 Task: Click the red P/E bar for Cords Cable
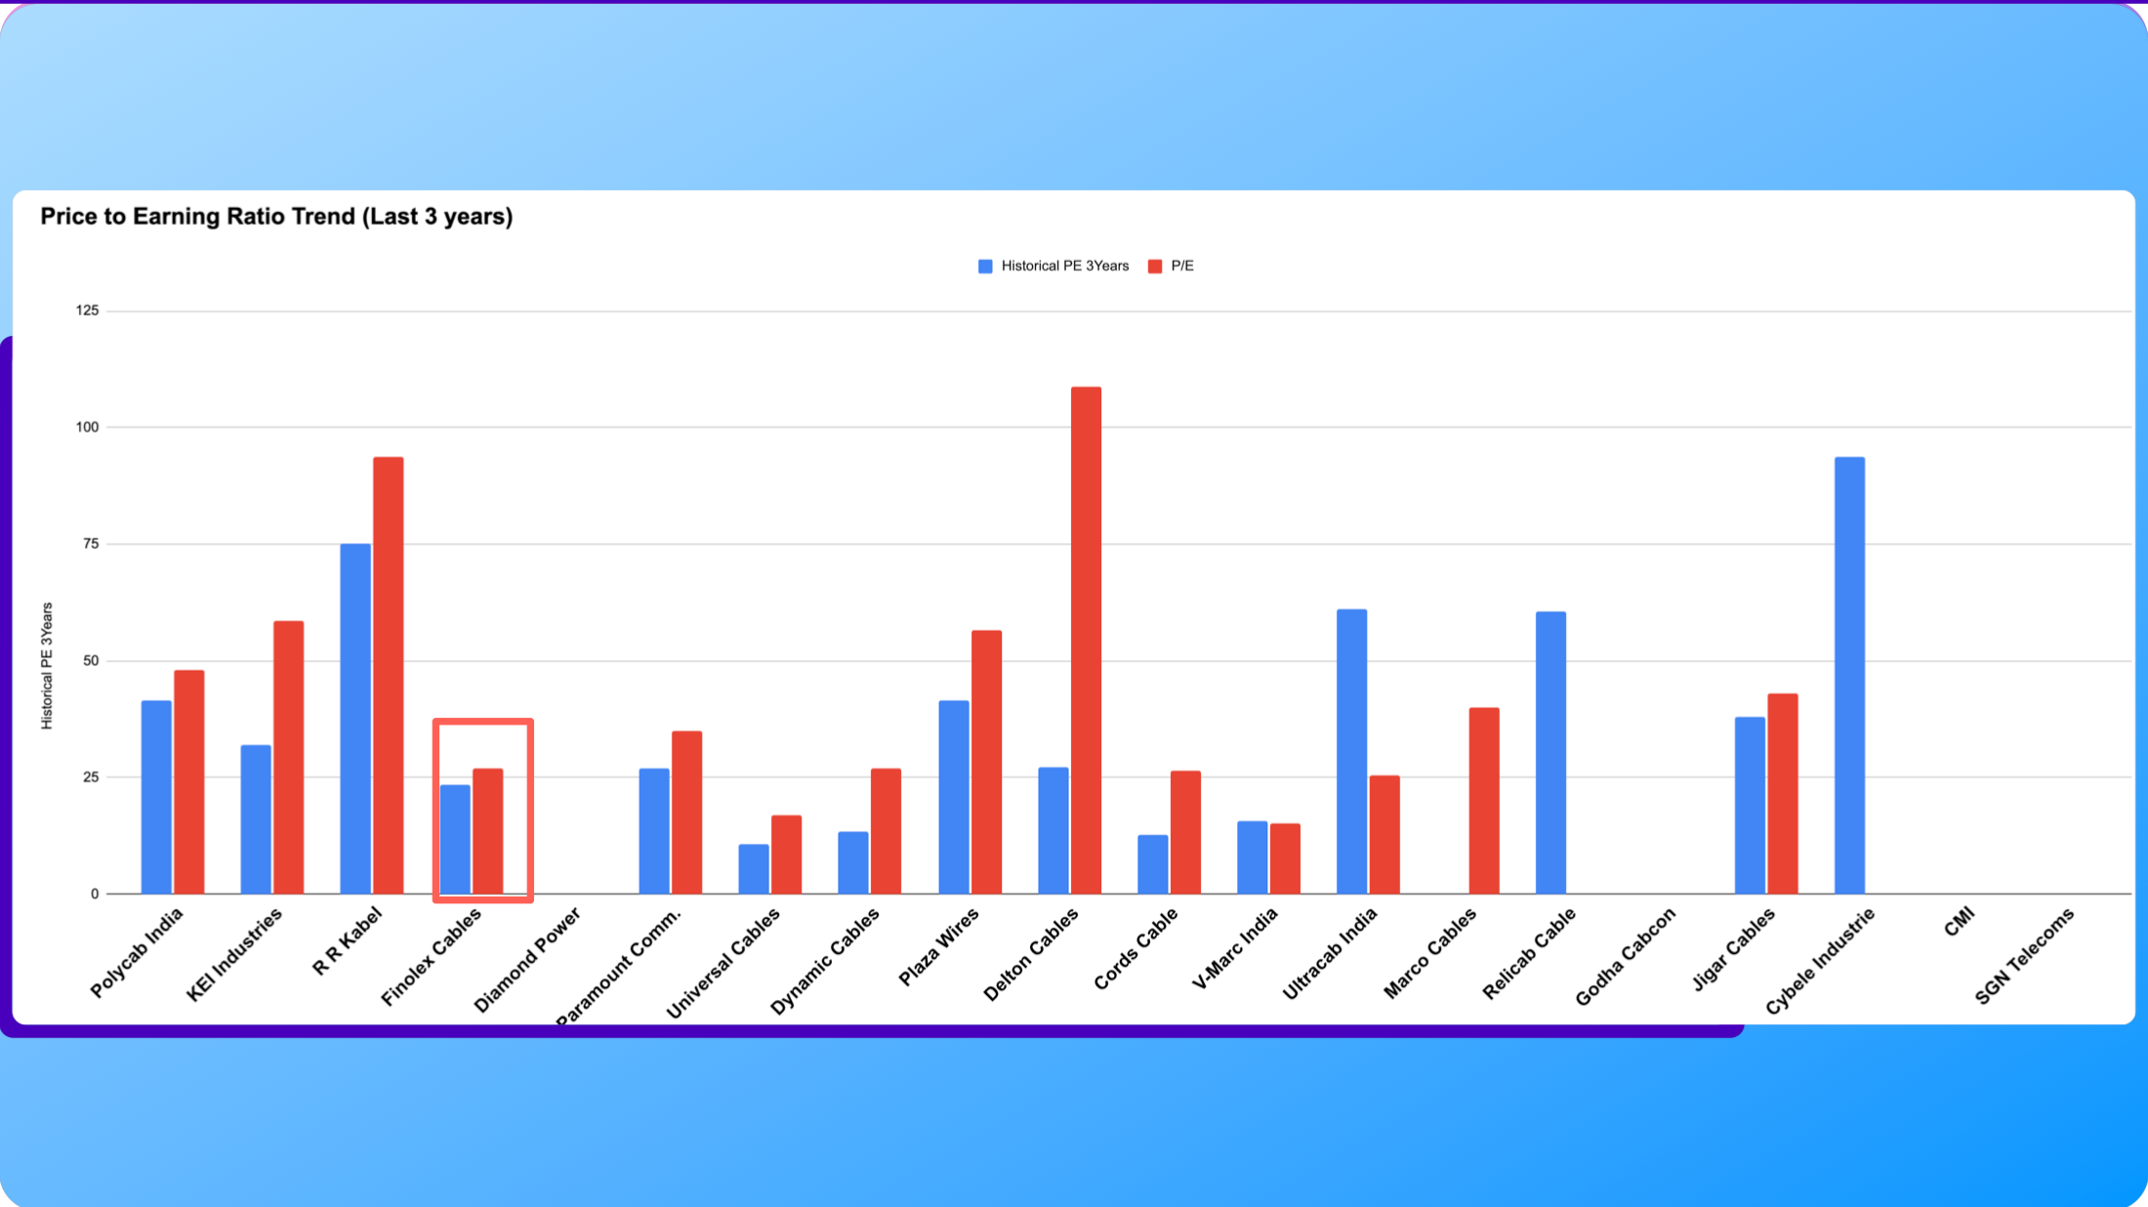pos(1185,832)
